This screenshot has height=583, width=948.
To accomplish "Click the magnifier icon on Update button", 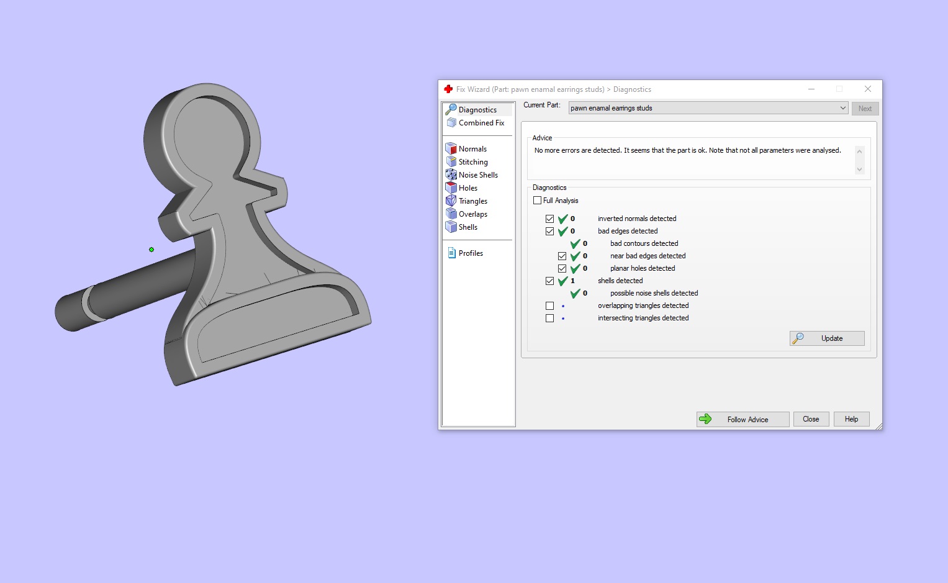I will [798, 338].
